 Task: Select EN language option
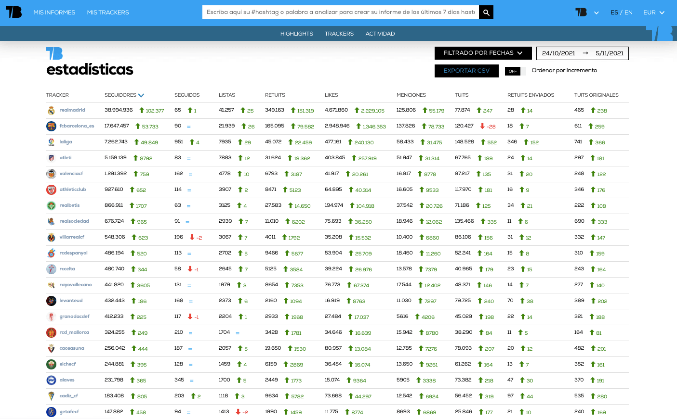(x=628, y=13)
